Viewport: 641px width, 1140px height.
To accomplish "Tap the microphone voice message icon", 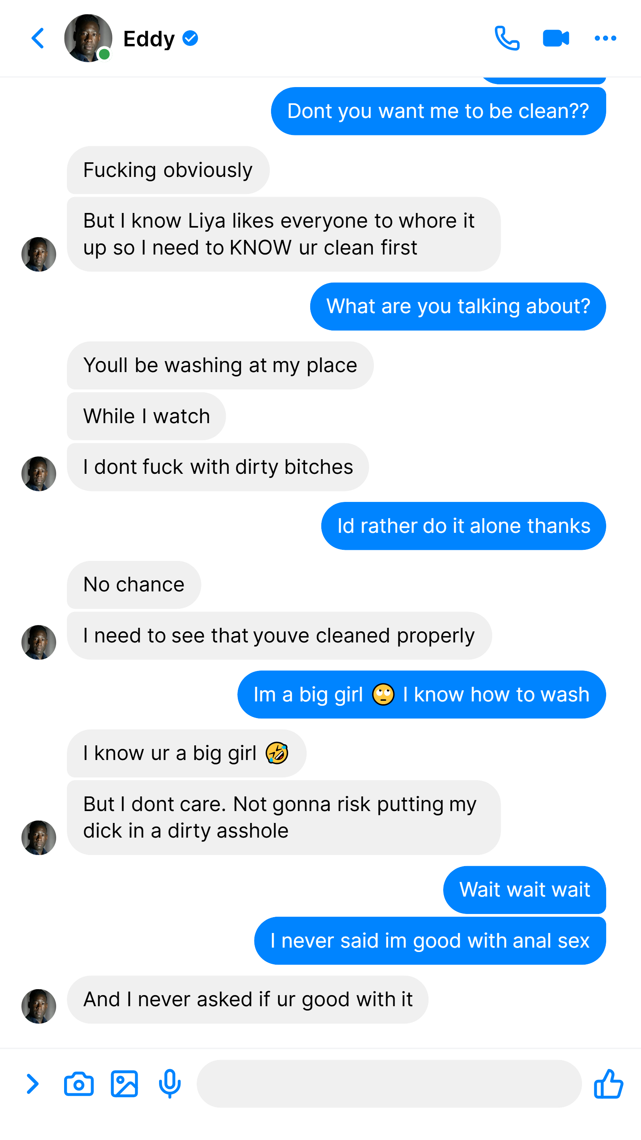I will coord(170,1084).
